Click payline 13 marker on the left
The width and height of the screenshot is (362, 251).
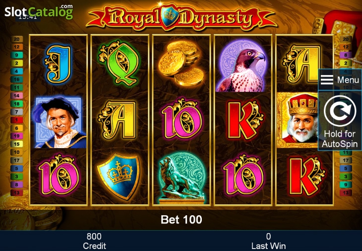[x=17, y=193]
